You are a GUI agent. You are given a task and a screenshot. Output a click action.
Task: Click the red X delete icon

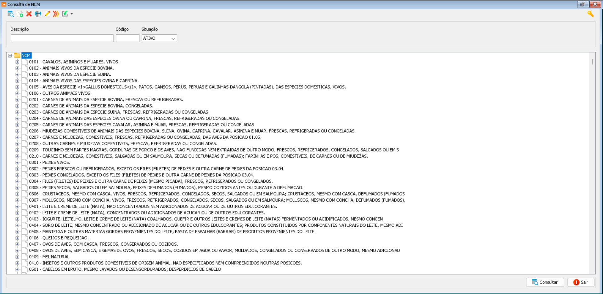pos(29,14)
